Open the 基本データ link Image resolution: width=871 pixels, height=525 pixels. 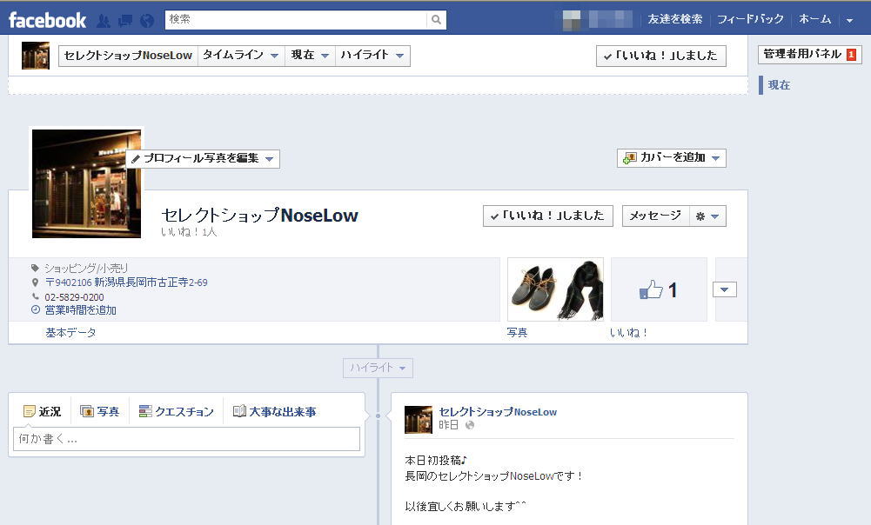click(70, 333)
